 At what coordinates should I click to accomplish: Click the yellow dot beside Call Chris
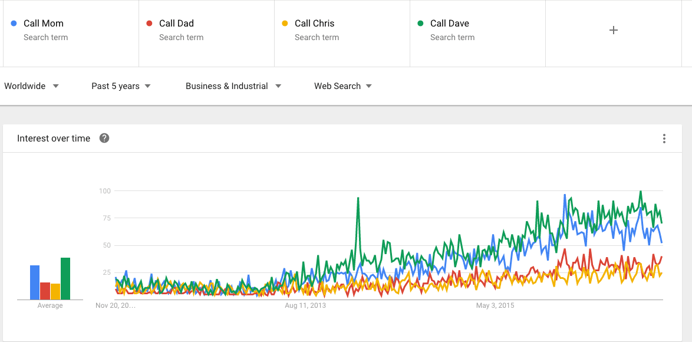(x=285, y=24)
